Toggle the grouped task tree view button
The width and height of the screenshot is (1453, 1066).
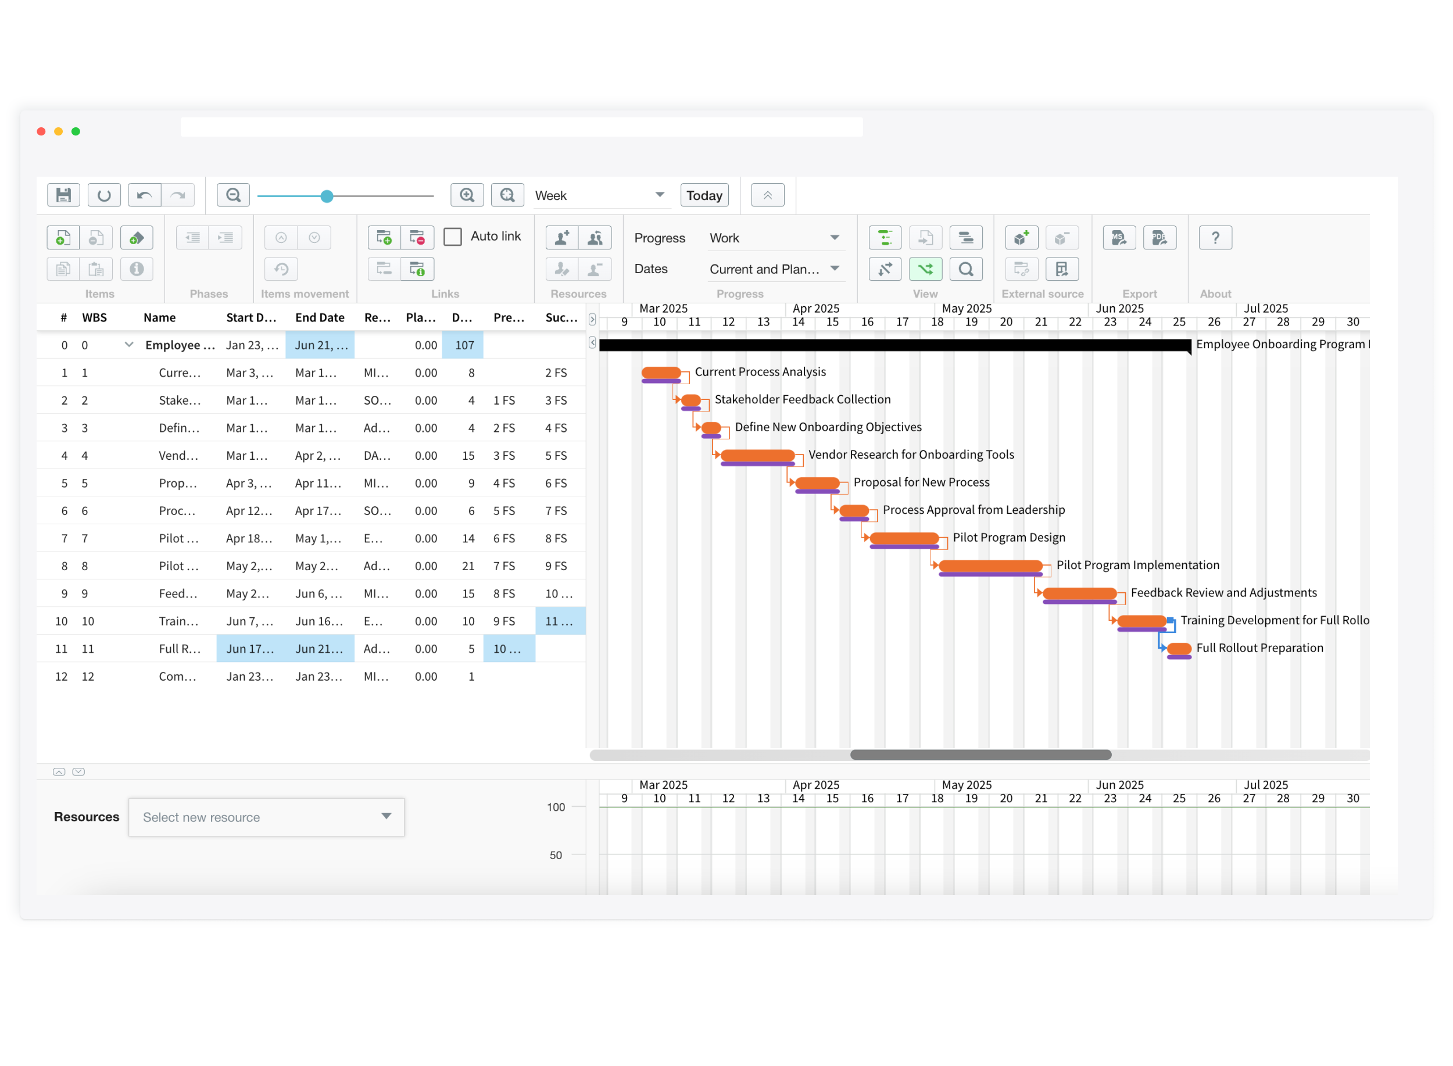click(885, 238)
